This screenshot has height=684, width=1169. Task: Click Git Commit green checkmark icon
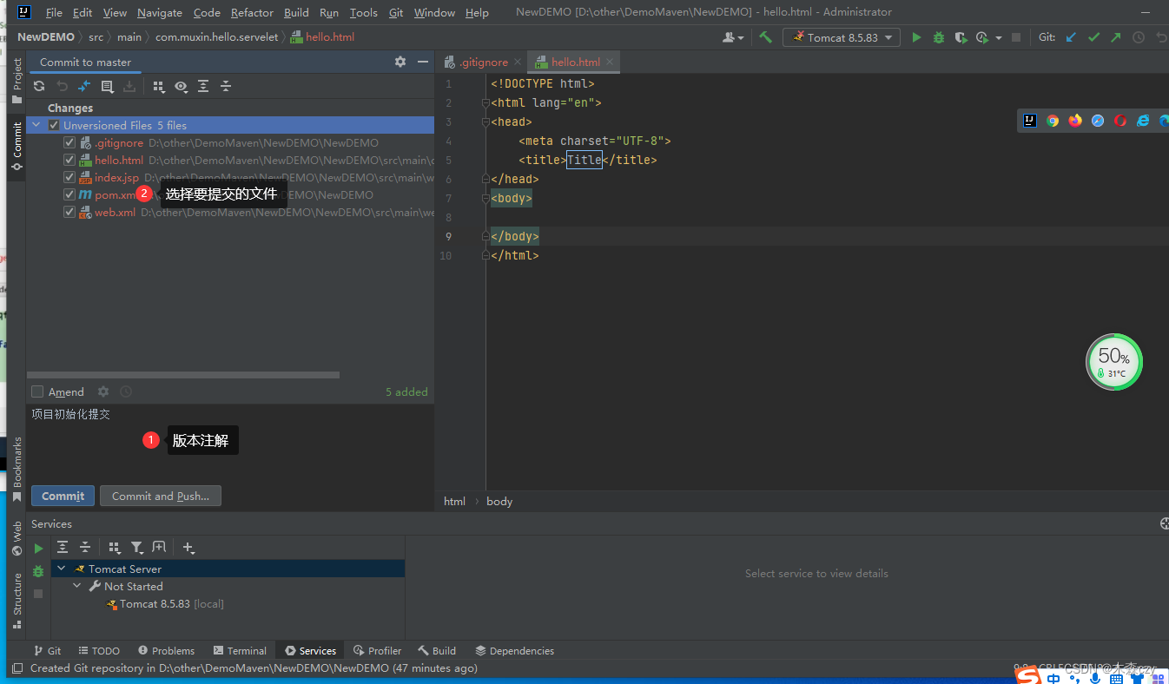coord(1093,37)
